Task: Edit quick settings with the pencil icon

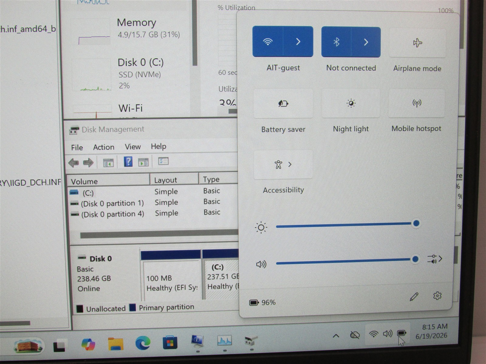Action: 414,296
